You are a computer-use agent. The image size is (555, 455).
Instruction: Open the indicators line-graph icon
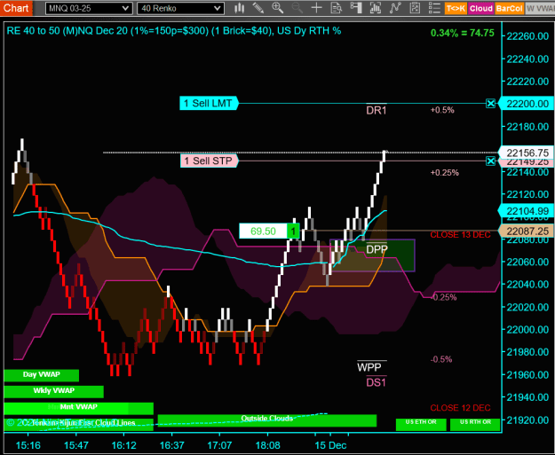395,8
